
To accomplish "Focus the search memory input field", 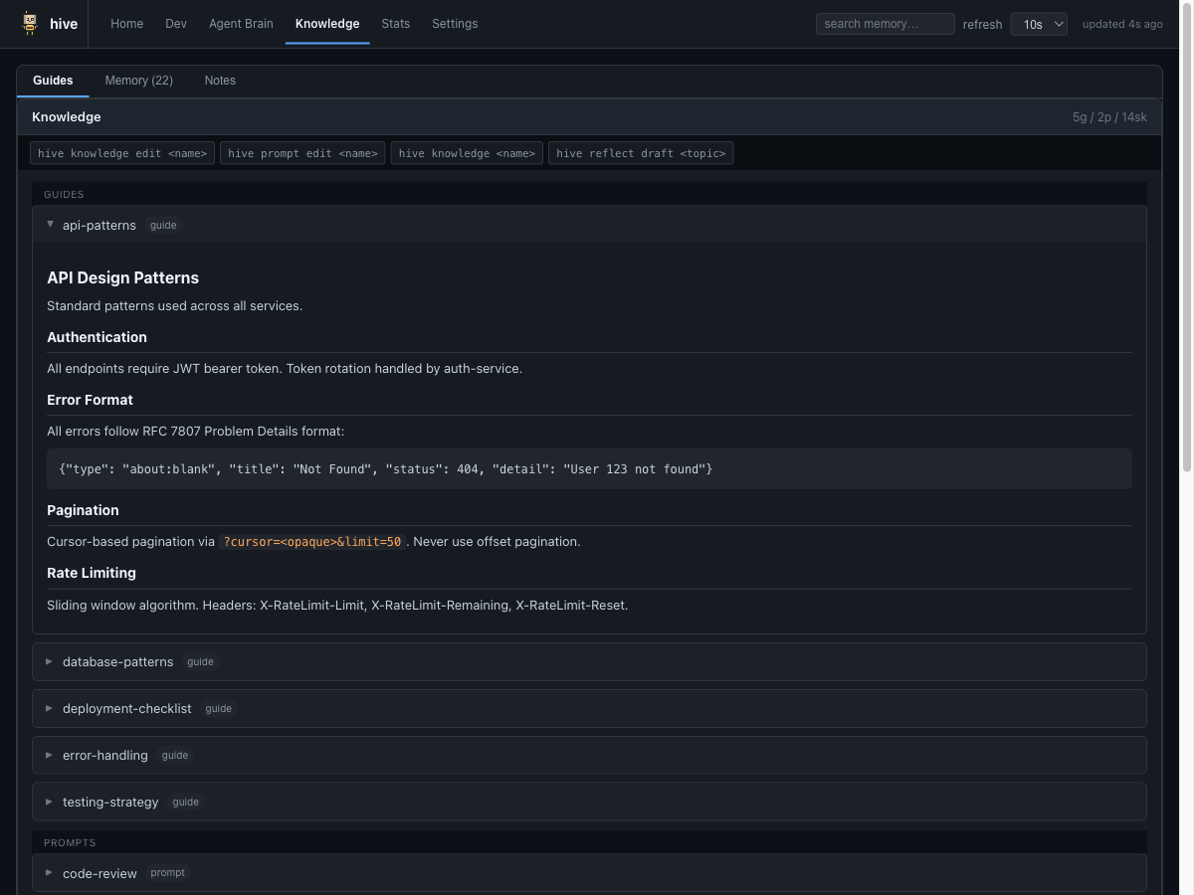I will (885, 24).
